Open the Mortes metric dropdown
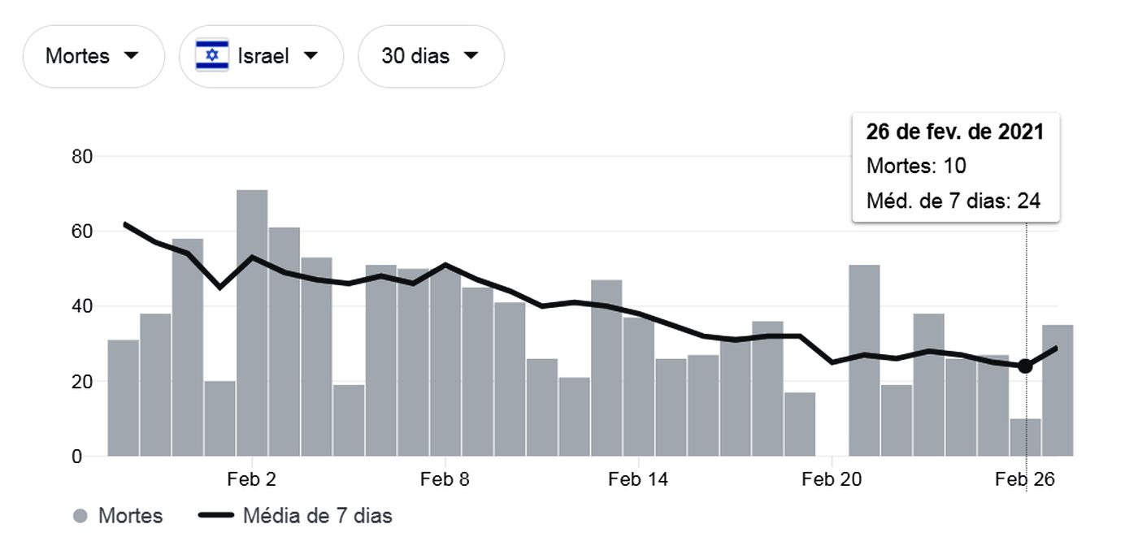The height and width of the screenshot is (550, 1138). pyautogui.click(x=93, y=56)
